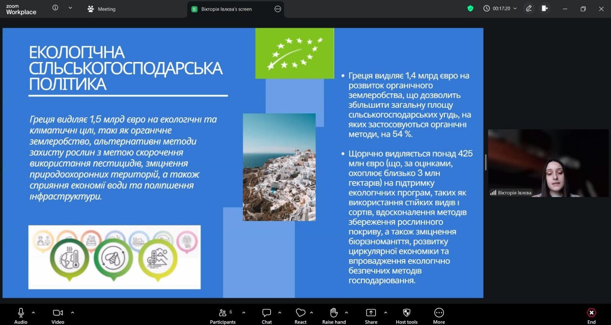The height and width of the screenshot is (325, 611).
Task: Expand the dropdown next to meeting info icon
Action: 70,8
